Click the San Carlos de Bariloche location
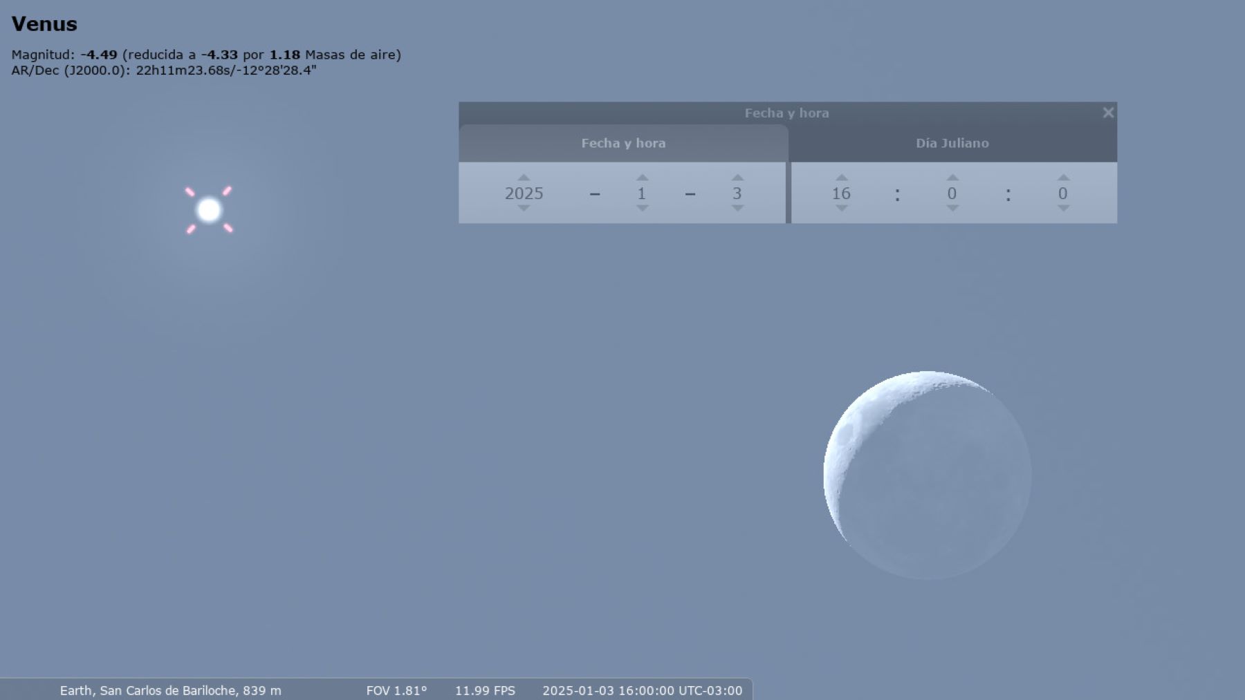This screenshot has width=1245, height=700. pyautogui.click(x=170, y=690)
